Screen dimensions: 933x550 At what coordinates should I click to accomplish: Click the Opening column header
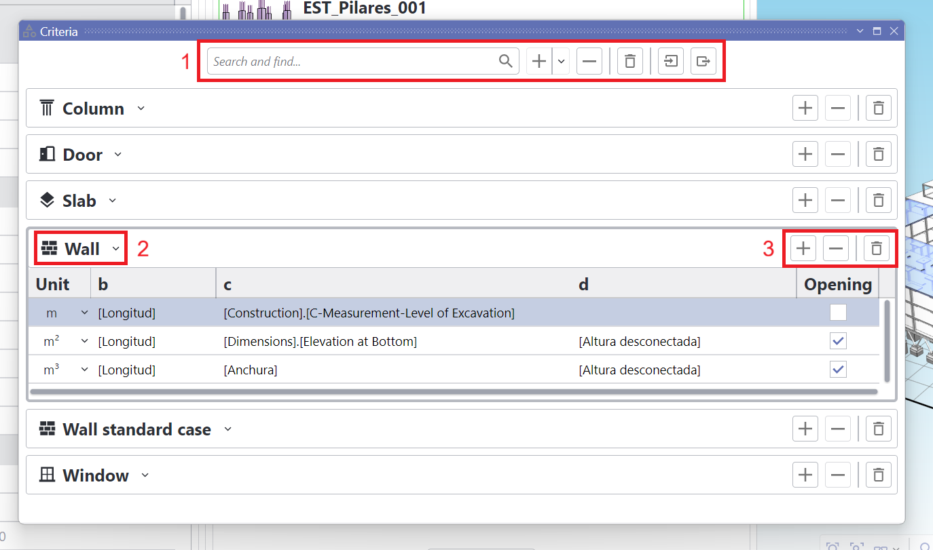pos(838,284)
